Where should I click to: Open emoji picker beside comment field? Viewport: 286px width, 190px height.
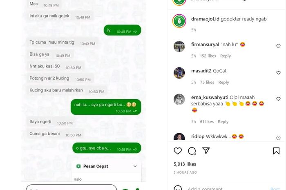click(178, 188)
